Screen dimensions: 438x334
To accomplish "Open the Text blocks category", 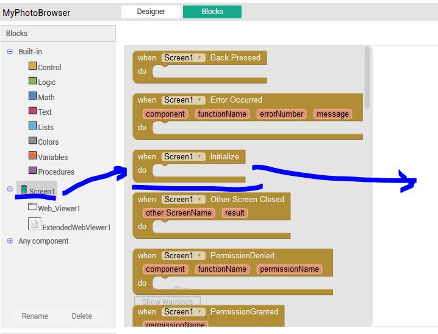I will coord(32,111).
